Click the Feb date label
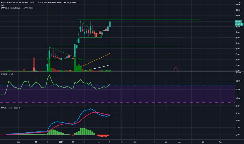This screenshot has height=144, width=244. pos(98,142)
